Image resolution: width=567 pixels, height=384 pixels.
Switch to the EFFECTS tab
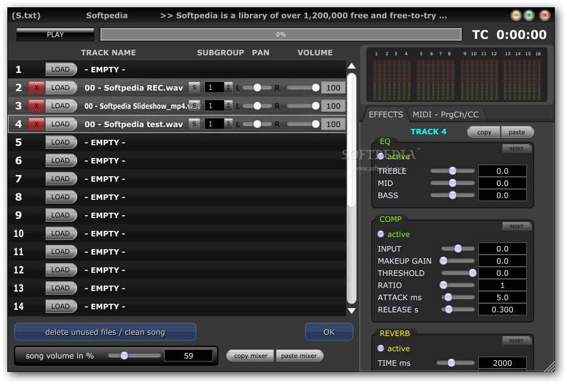point(386,114)
